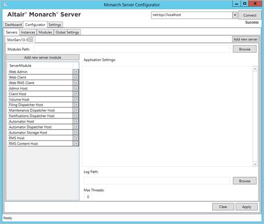The image size is (264, 224).
Task: Click the Clear button
Action: 223,207
